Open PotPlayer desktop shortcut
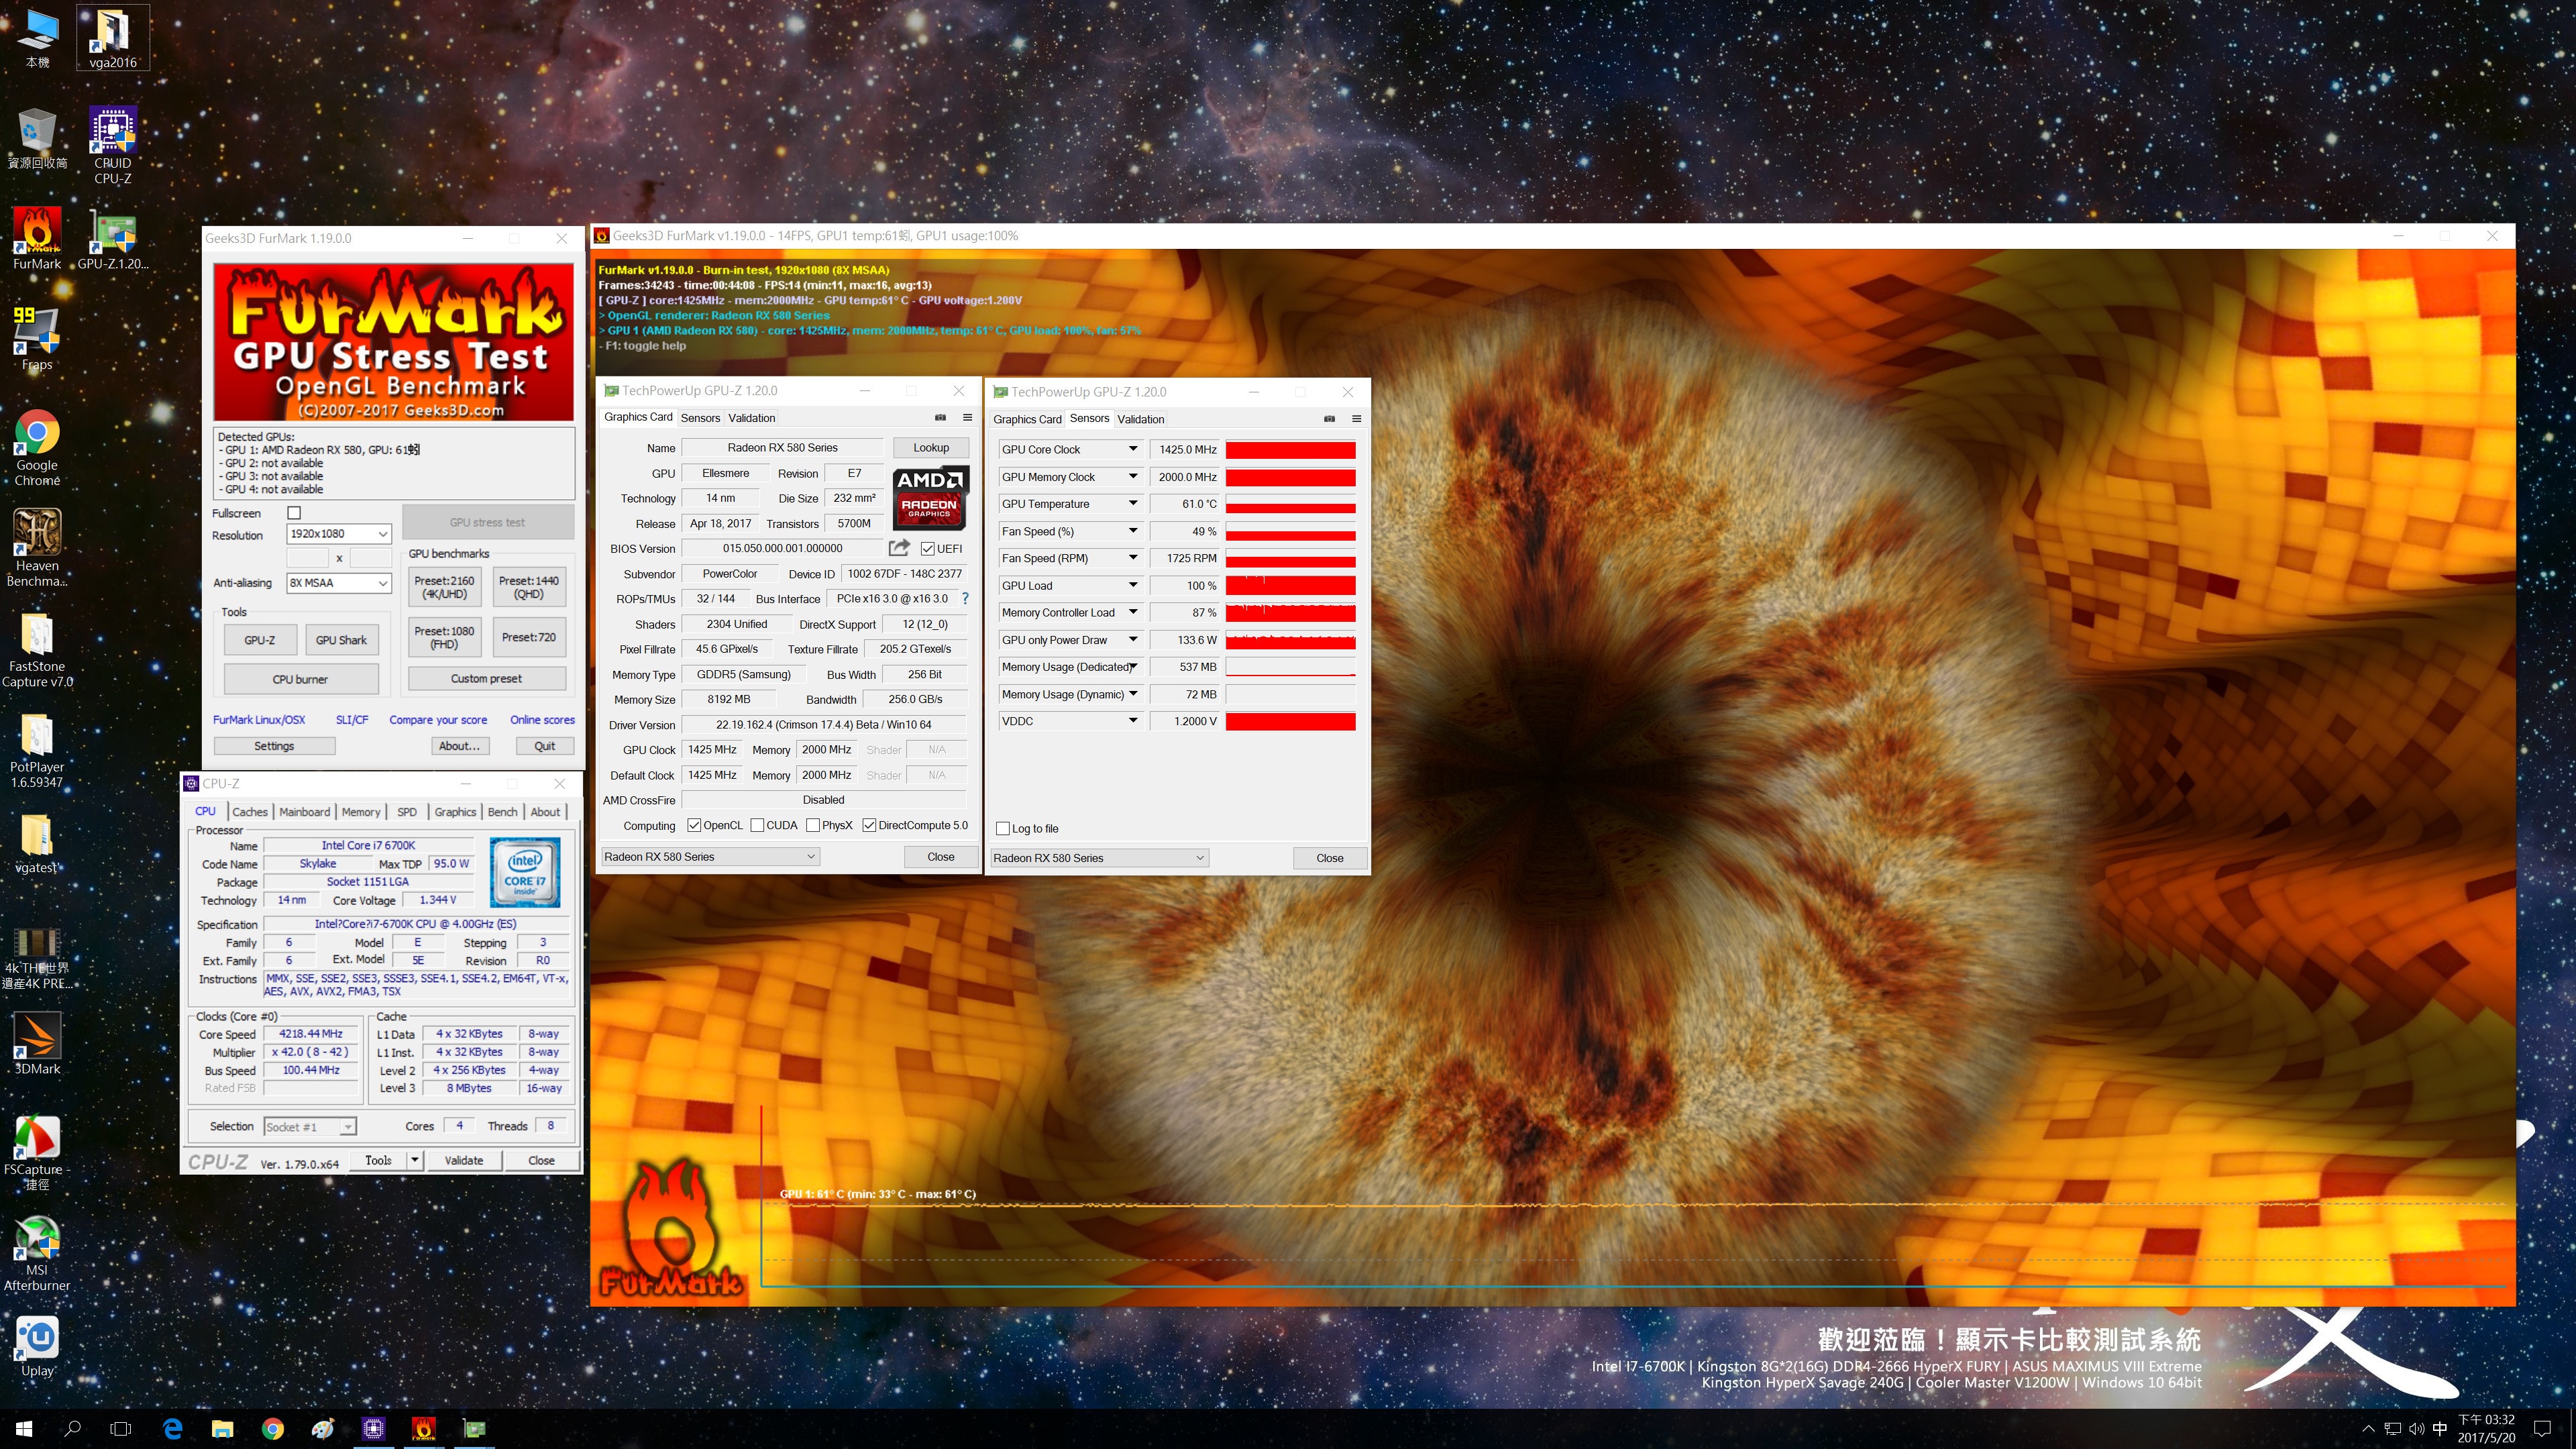2576x1449 pixels. pos(37,750)
